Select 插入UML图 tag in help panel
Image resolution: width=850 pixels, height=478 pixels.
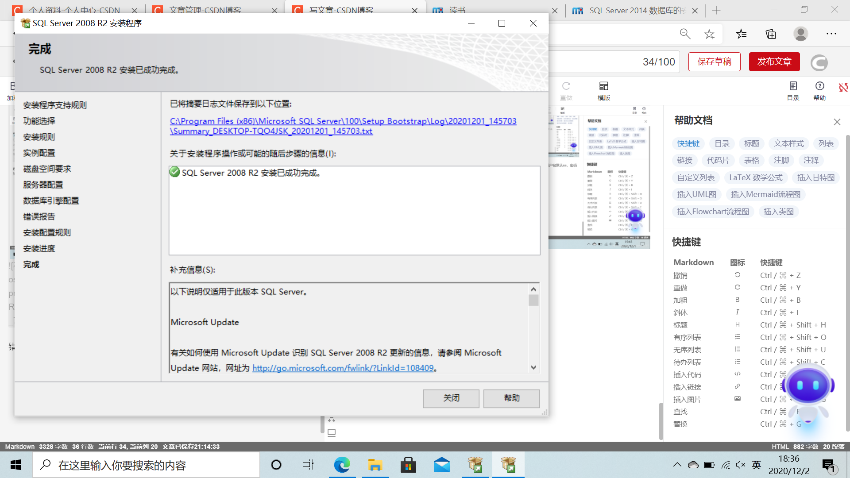[x=697, y=194]
